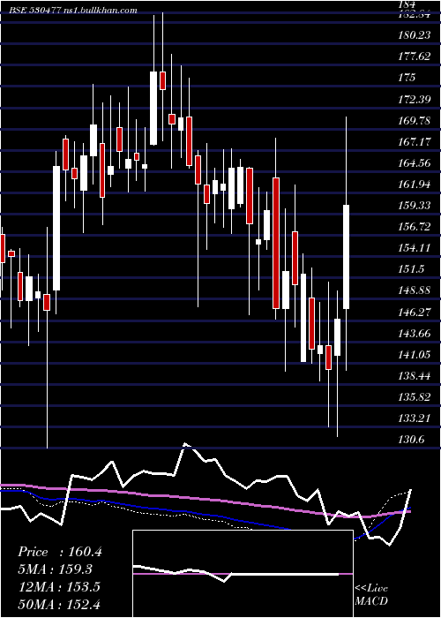Click the 141.05 price axis label

coord(414,356)
